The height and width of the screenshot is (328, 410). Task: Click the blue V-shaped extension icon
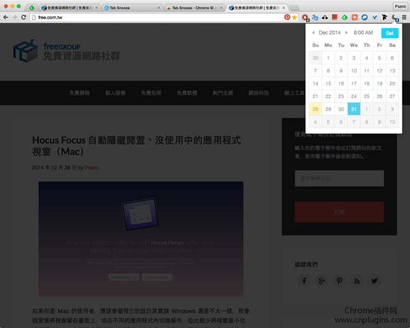click(x=374, y=17)
